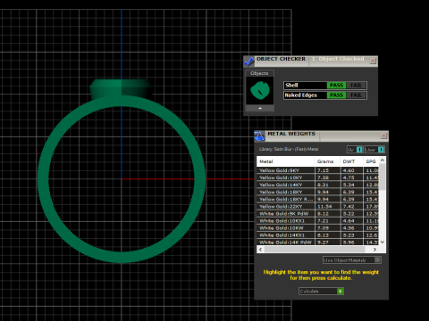Click PASS indicator in Naked Edges row

tap(336, 95)
